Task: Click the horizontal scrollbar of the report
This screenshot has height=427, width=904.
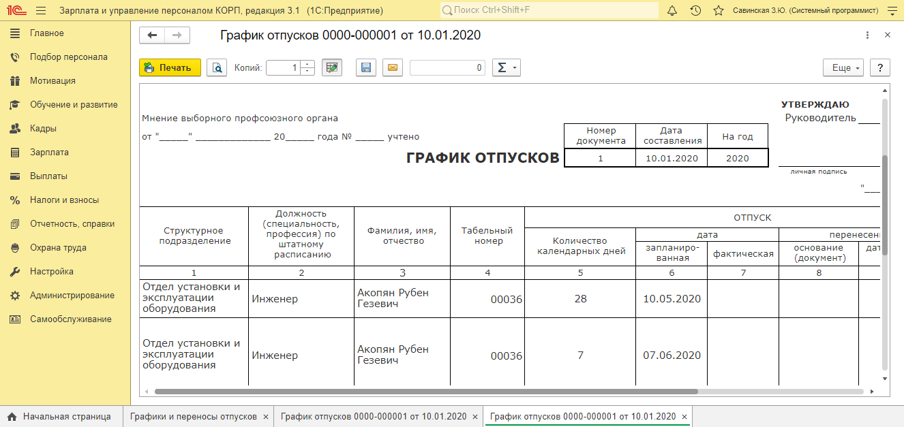Action: tap(426, 392)
